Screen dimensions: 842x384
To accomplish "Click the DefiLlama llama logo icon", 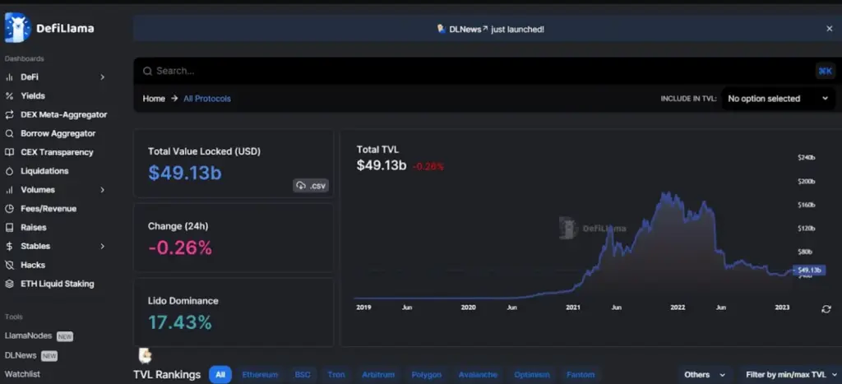I will pos(18,27).
